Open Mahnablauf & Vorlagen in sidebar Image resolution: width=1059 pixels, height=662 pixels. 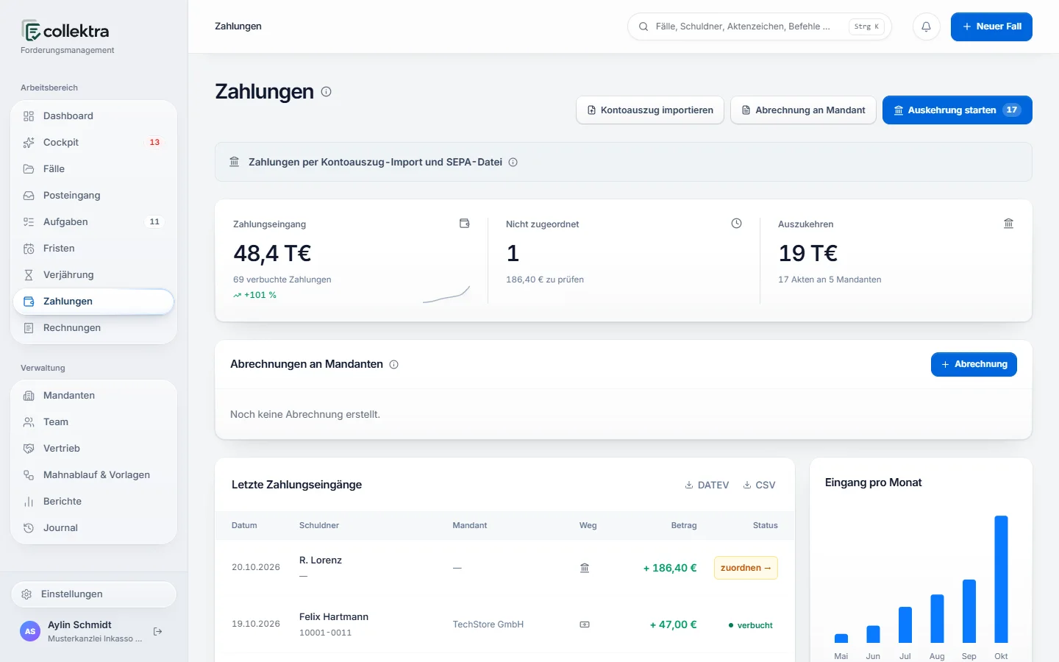point(94,475)
